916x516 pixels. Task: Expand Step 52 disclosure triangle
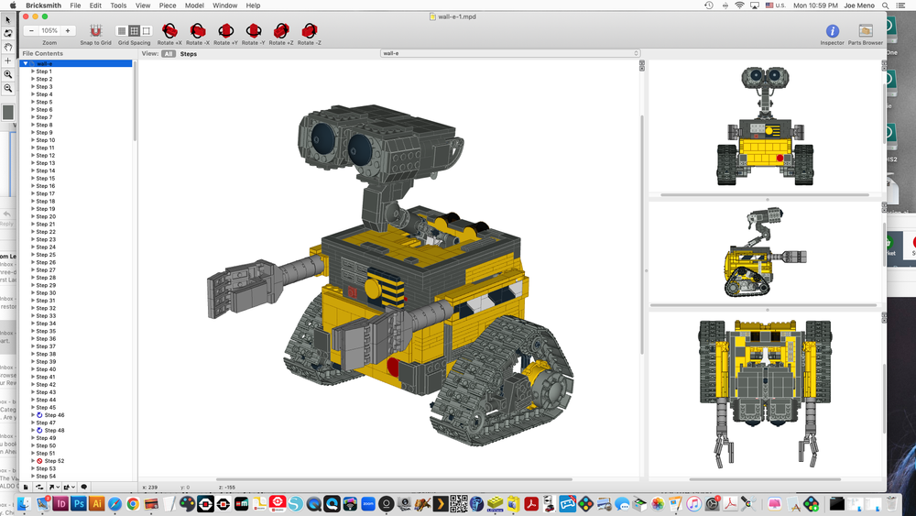[33, 461]
